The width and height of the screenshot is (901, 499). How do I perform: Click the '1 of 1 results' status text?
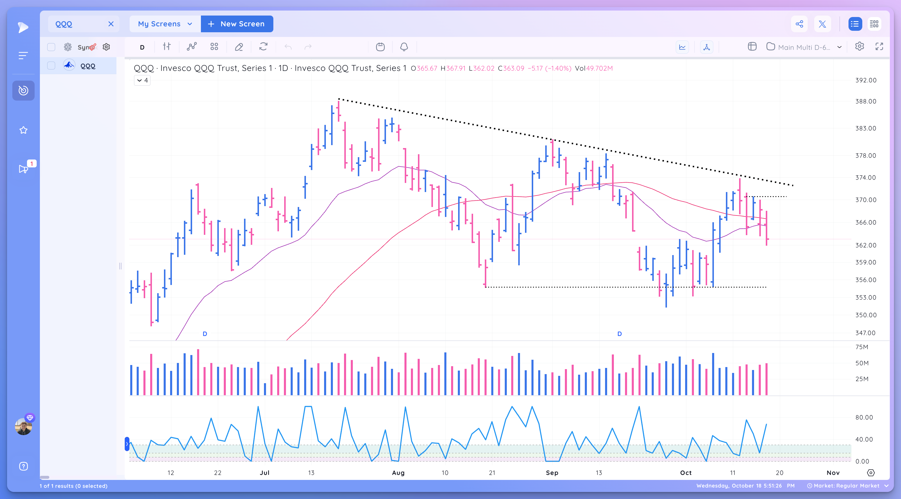(x=73, y=486)
